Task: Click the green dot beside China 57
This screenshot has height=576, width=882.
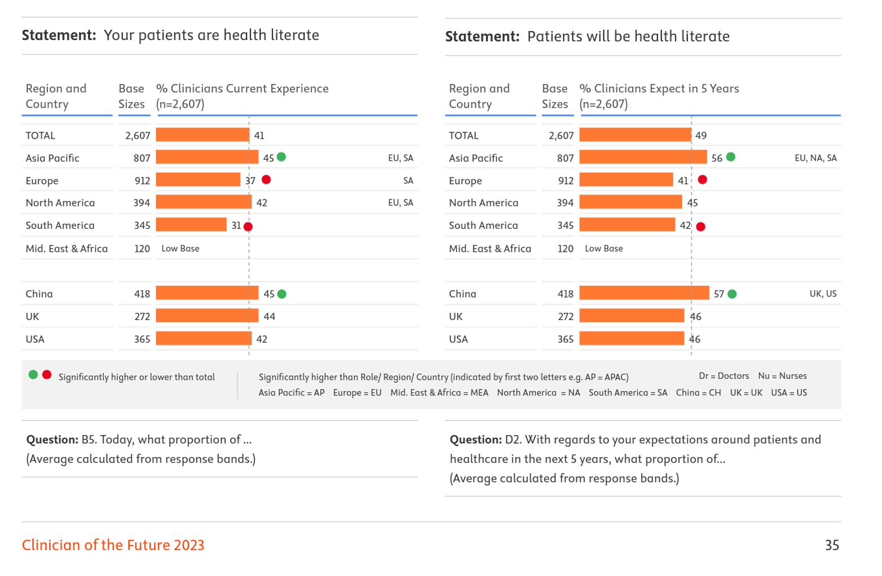Action: (x=732, y=294)
